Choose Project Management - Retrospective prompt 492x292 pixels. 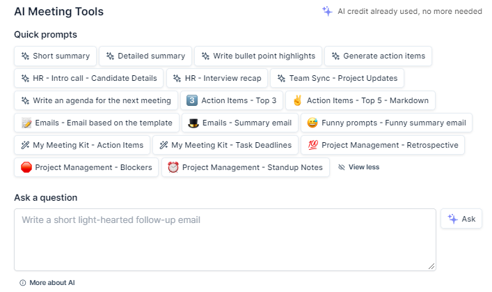383,145
